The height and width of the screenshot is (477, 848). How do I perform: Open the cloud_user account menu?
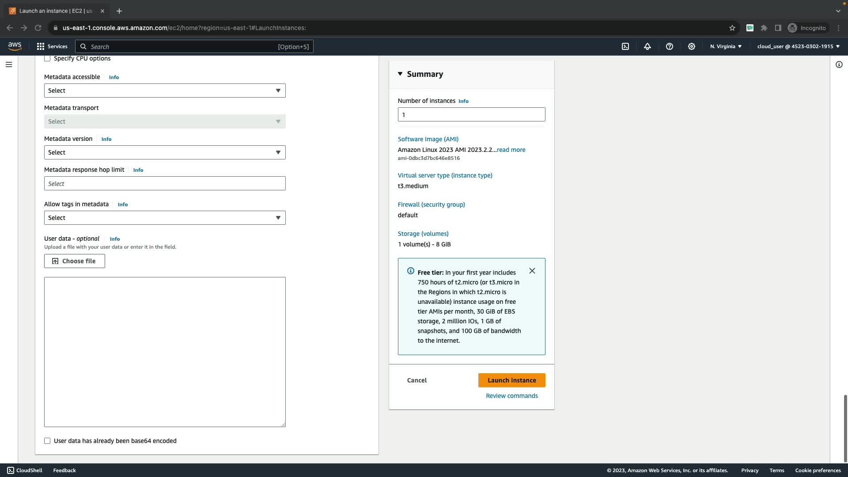pyautogui.click(x=798, y=46)
